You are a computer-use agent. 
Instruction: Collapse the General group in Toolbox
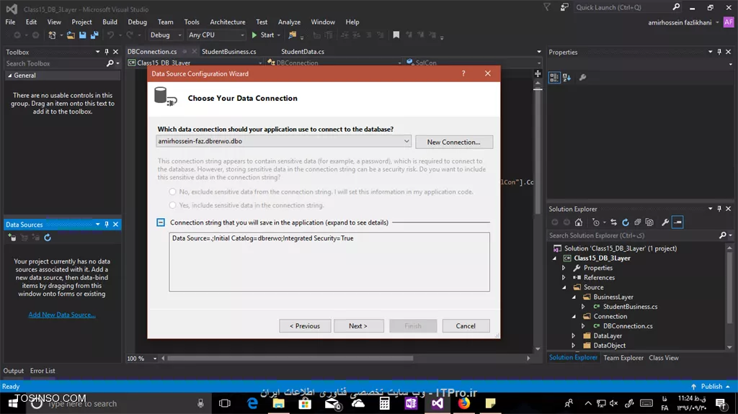(x=9, y=76)
